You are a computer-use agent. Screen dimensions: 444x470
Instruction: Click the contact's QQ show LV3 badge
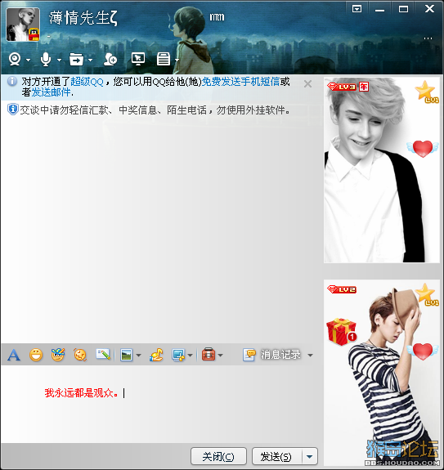(x=342, y=87)
